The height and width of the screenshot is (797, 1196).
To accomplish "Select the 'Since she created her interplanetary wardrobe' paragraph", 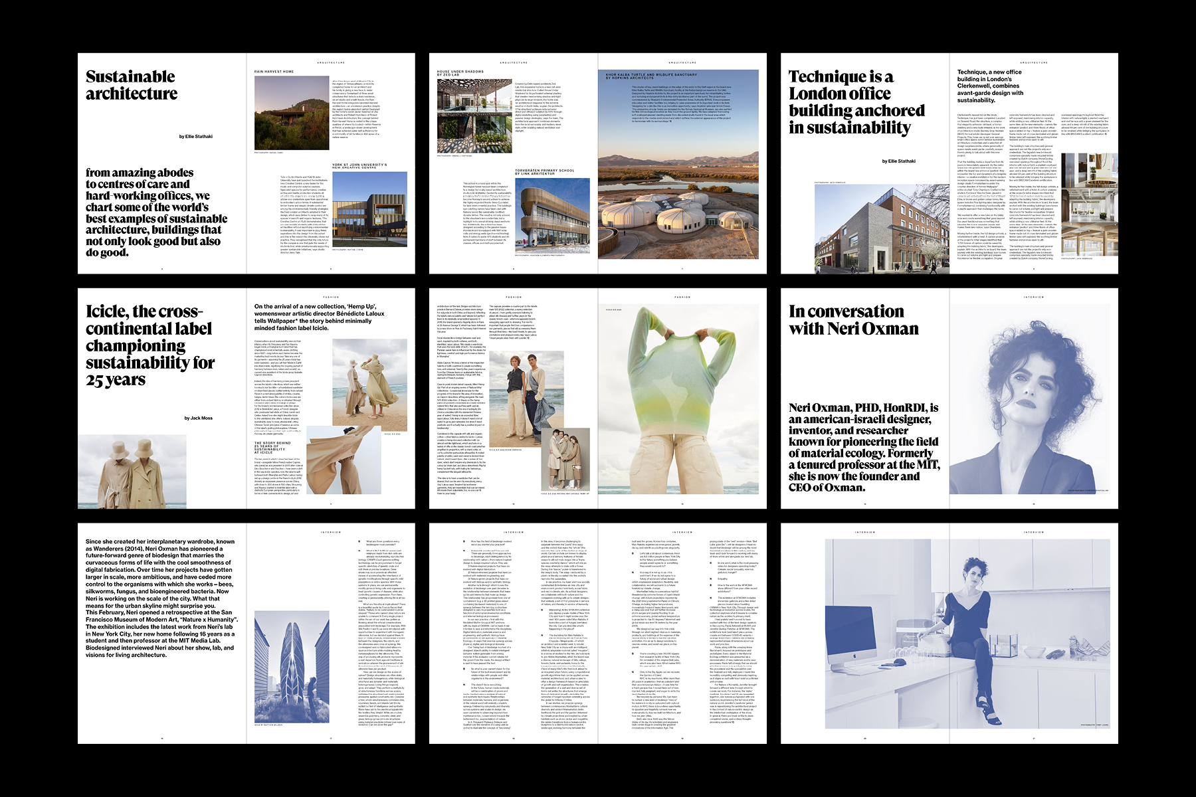I will tap(160, 598).
